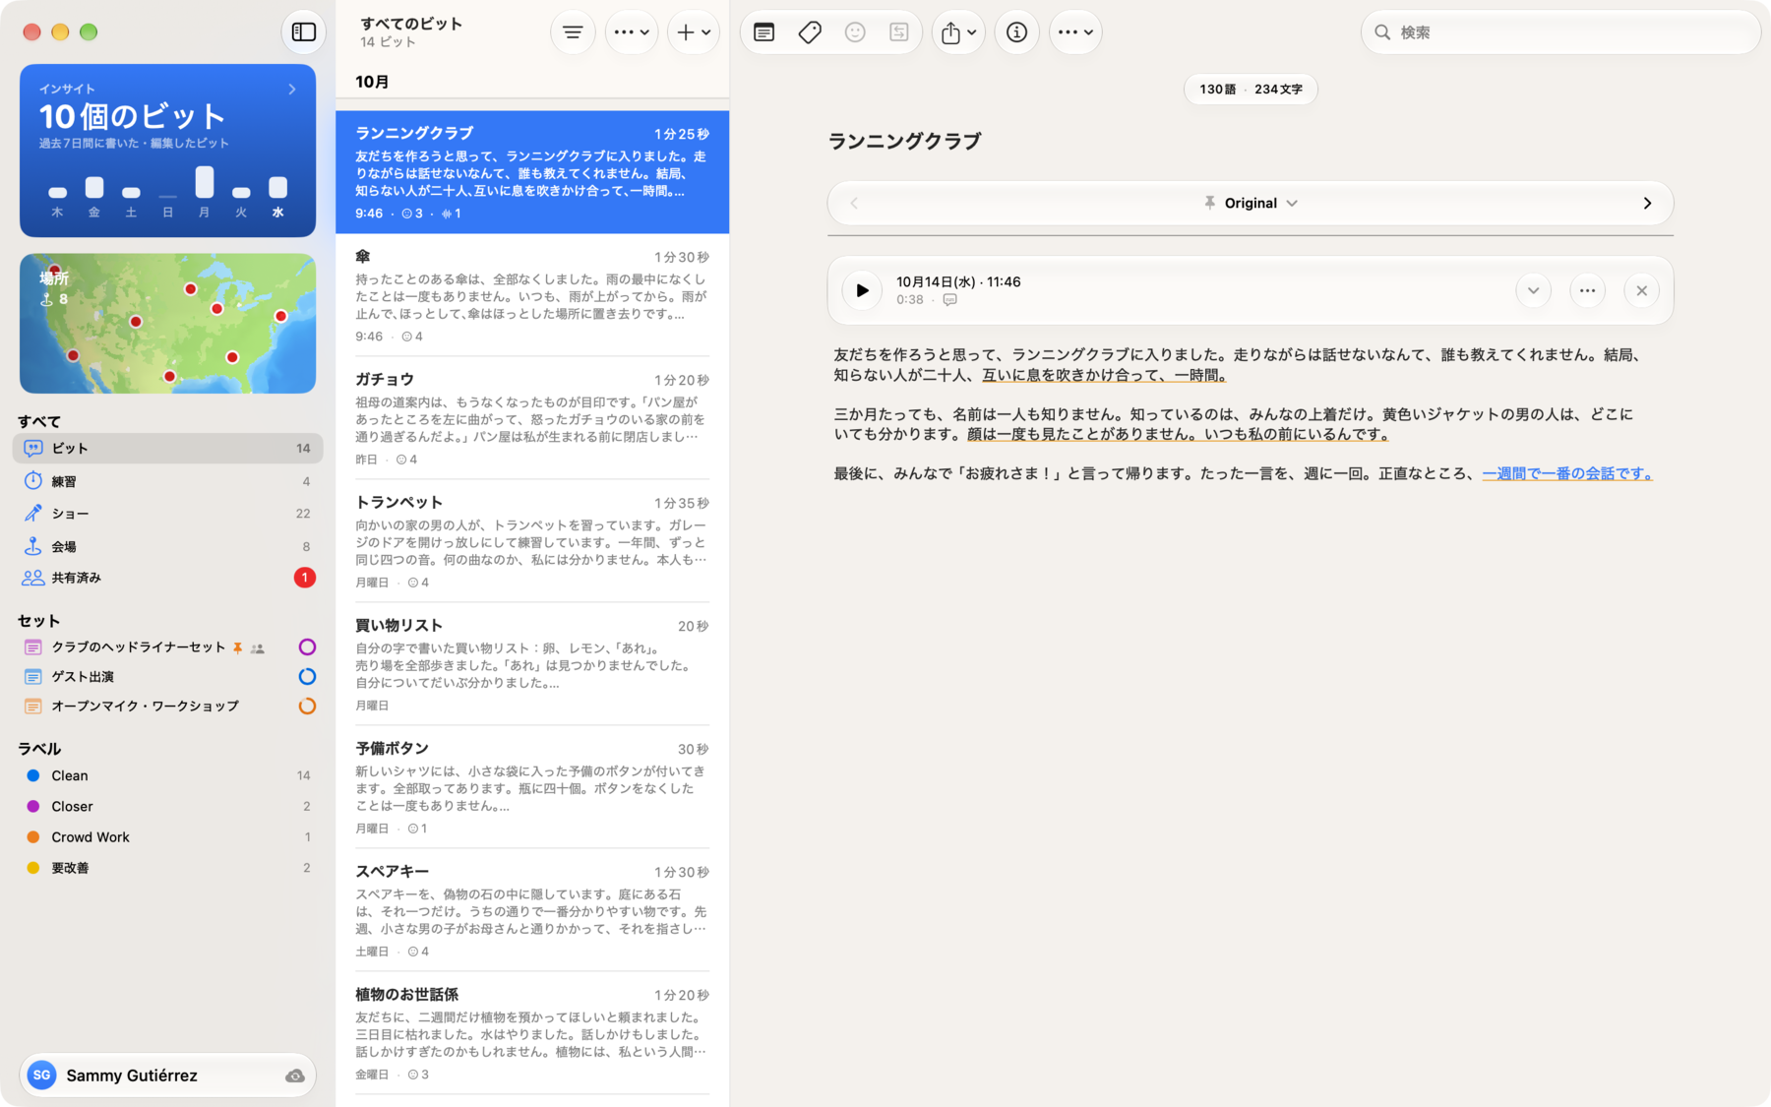Screen dimensions: 1771x1107
Task: Select the 植物のお世話係 bit in list
Action: pos(532,1033)
